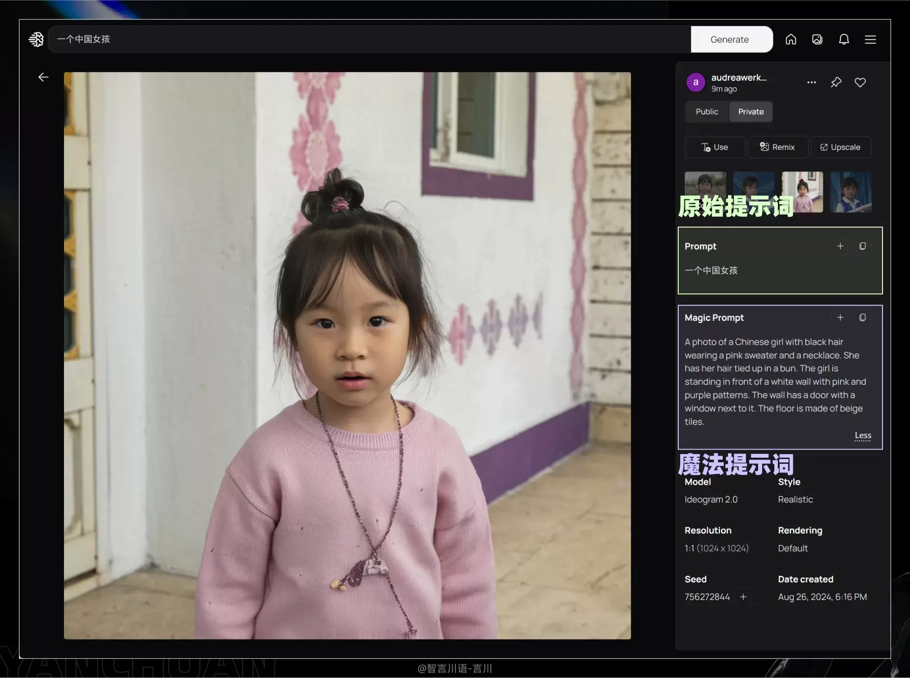Viewport: 910px width, 678px height.
Task: Click the resolution value 1:1 (1024 x 1024)
Action: point(717,548)
